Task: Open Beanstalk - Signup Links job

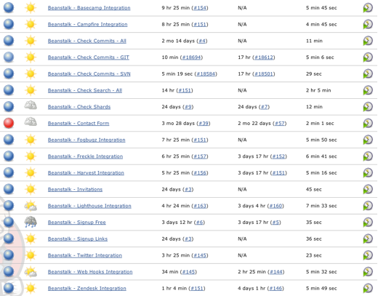Action: coord(78,239)
